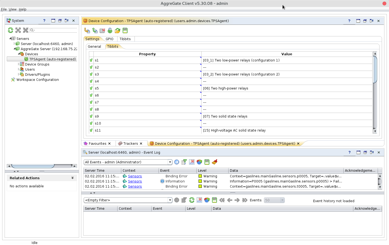Expand the Users tree node
The height and width of the screenshot is (245, 389).
[19, 69]
